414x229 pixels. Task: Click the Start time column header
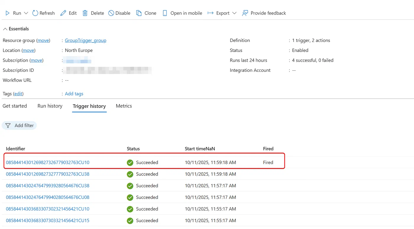tap(200, 149)
